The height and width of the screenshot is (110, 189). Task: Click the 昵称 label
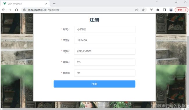66,51
